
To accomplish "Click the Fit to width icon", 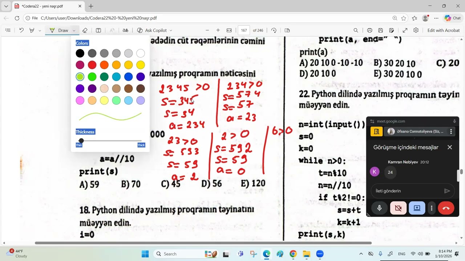I will point(229,30).
